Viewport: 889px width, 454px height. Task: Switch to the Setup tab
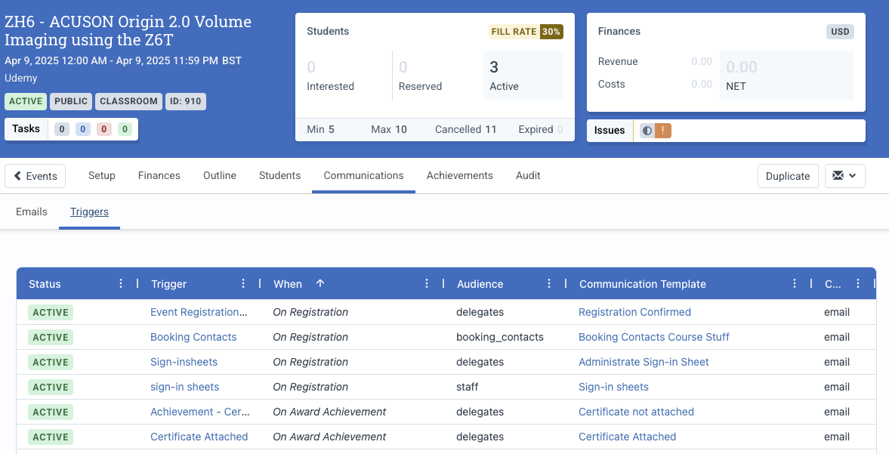point(101,176)
